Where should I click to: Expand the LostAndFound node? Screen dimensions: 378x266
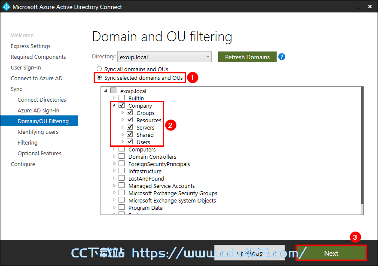114,178
